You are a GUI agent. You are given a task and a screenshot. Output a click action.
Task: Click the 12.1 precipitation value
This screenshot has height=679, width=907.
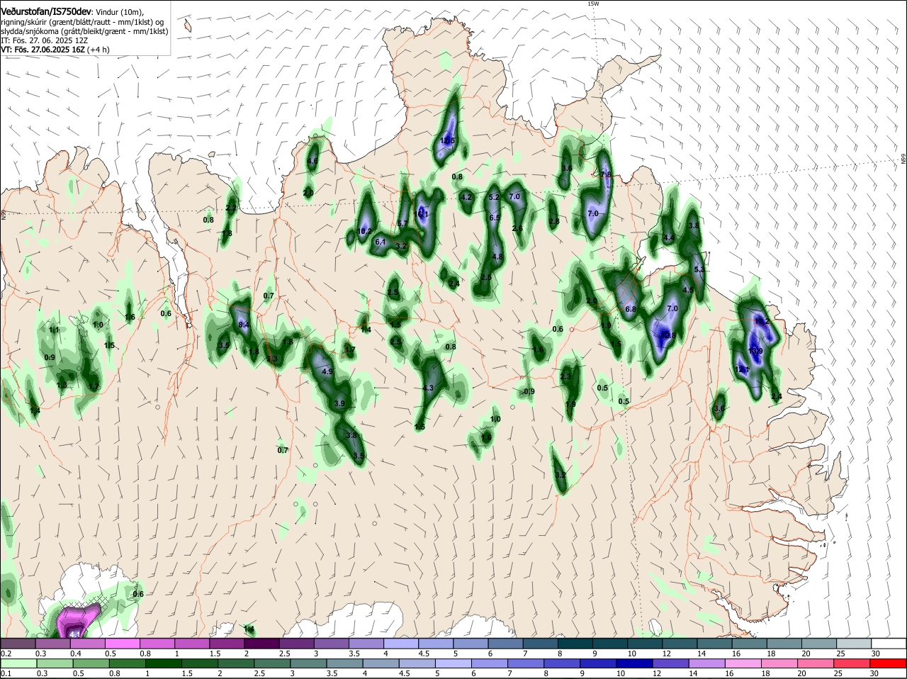tap(742, 370)
